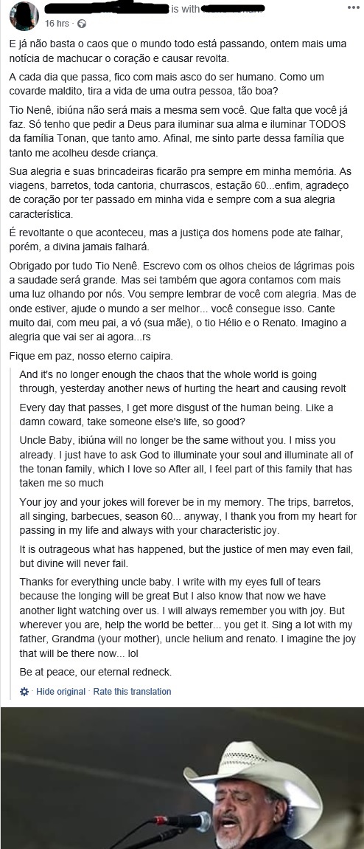Click the 'is with' text in header
Screen dimensions: 364x849
click(x=185, y=9)
